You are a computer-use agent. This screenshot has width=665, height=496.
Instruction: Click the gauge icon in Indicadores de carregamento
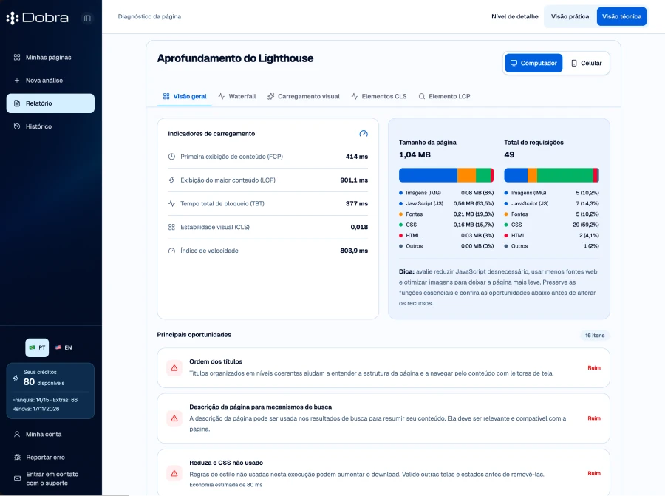[x=364, y=134]
